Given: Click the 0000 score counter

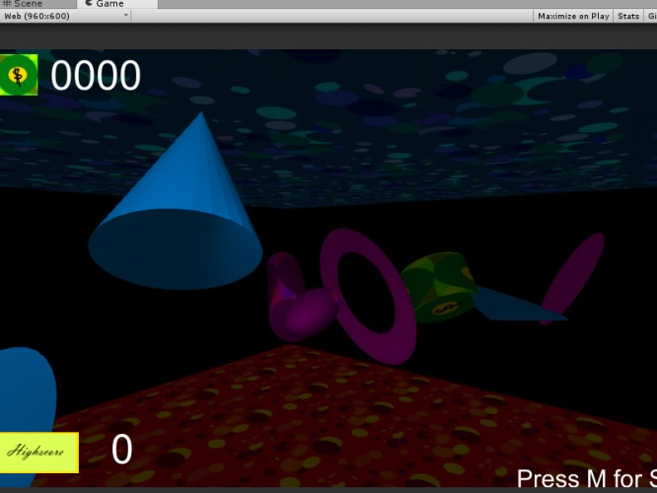Looking at the screenshot, I should pos(96,75).
